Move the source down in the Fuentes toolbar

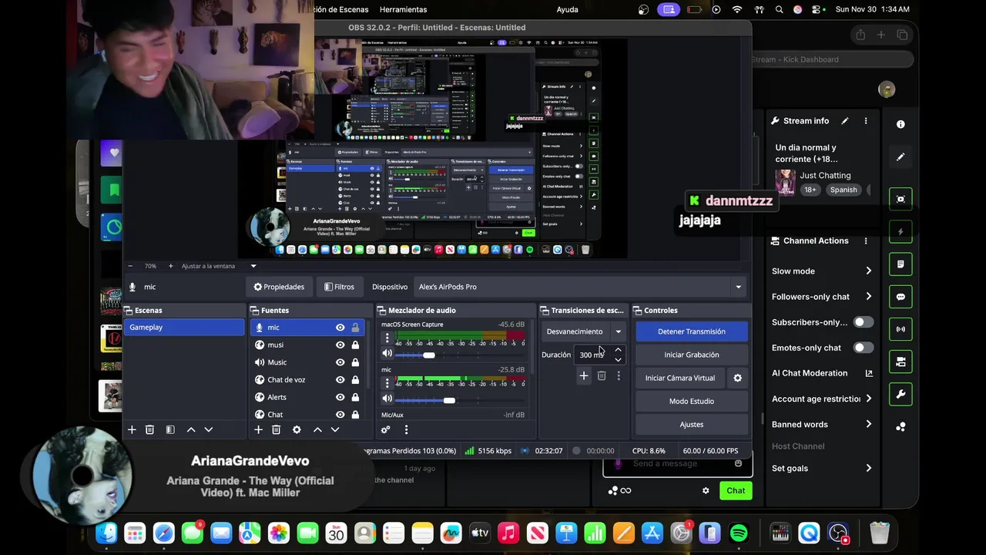pyautogui.click(x=334, y=429)
